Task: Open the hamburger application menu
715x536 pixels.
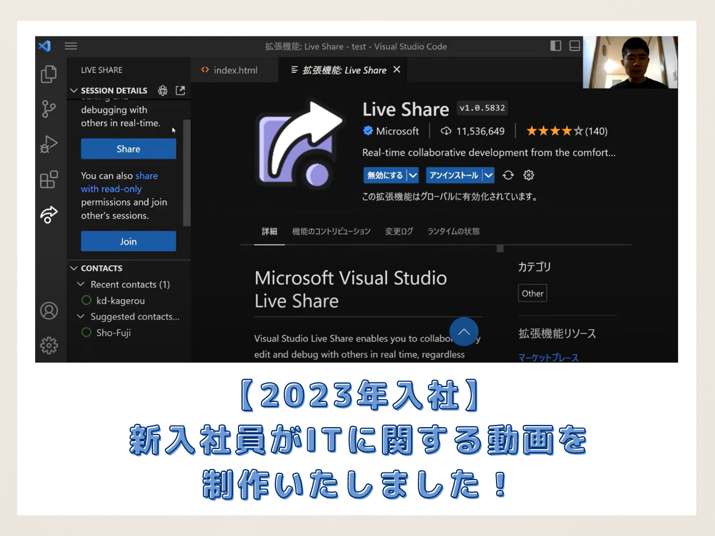Action: [71, 46]
